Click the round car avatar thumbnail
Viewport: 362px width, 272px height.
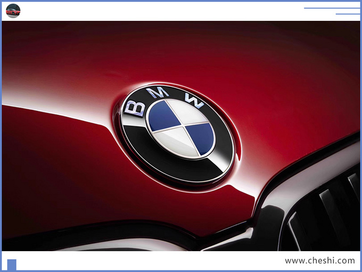[x=13, y=11]
